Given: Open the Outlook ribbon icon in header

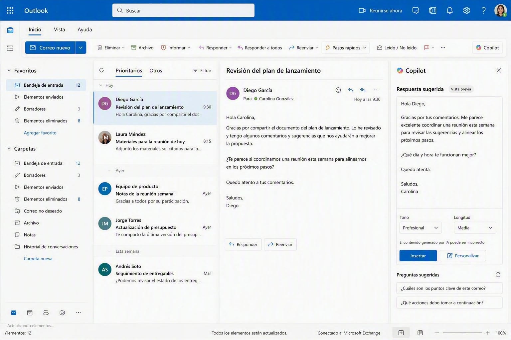Looking at the screenshot, I should [432, 11].
